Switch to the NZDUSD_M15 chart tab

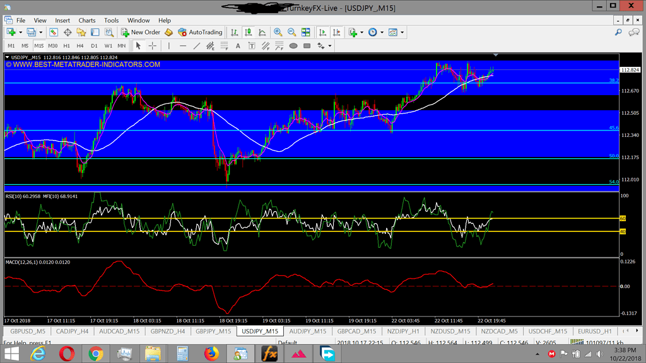click(449, 331)
